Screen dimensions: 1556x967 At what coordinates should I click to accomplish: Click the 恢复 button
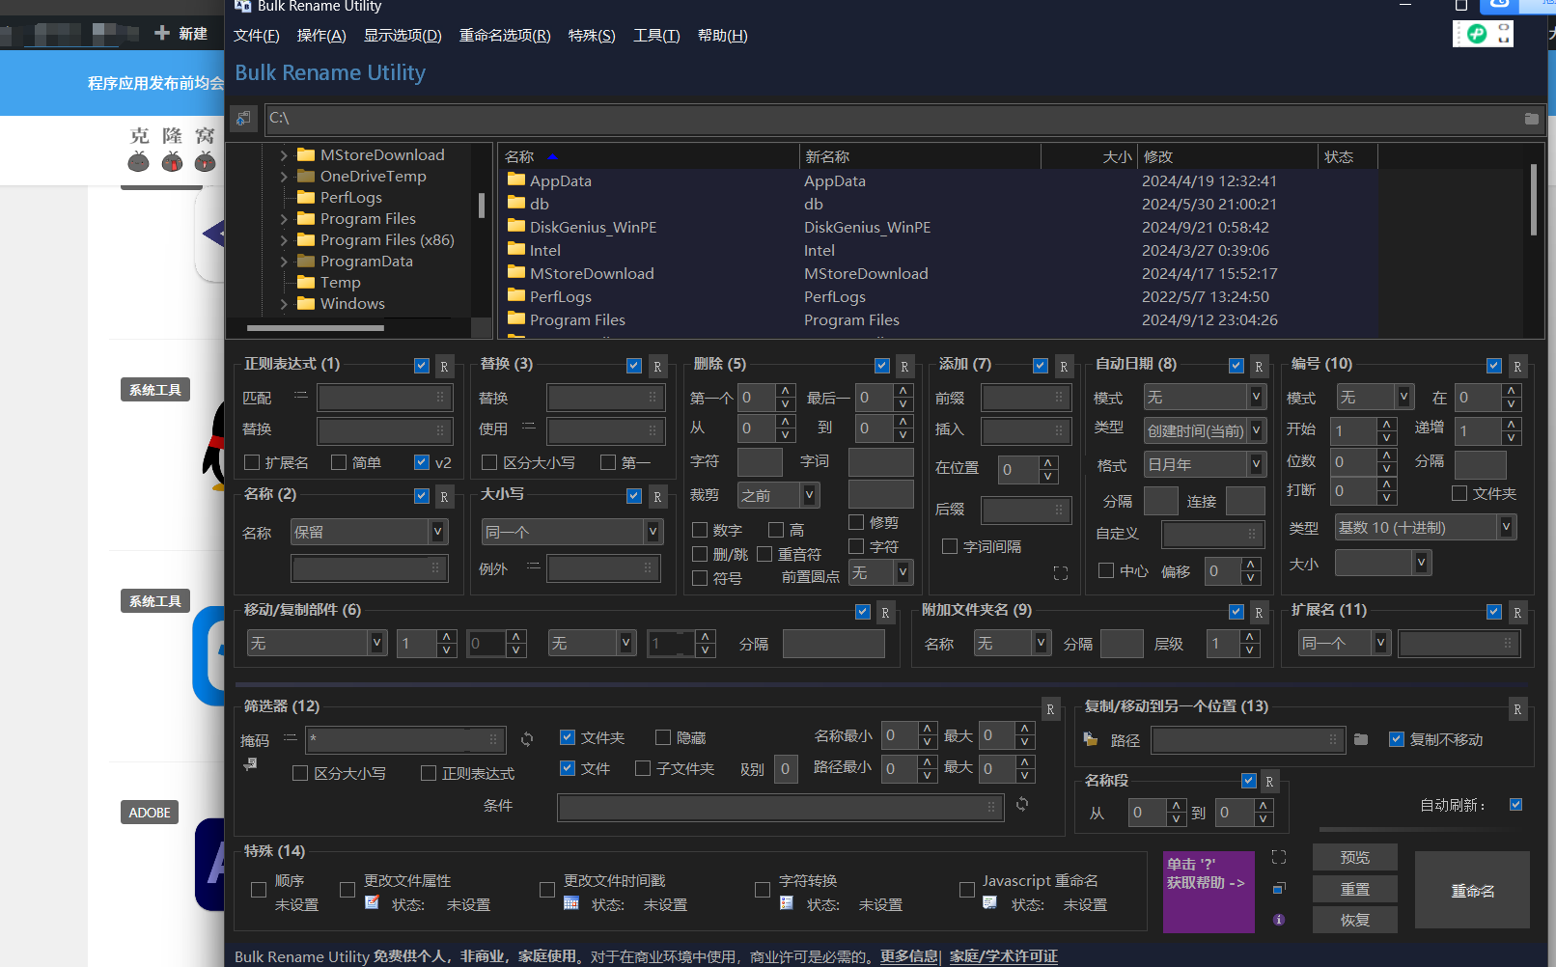point(1355,920)
